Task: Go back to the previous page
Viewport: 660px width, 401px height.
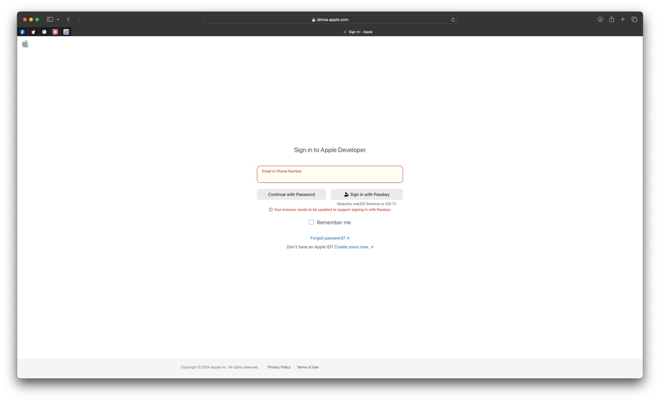Action: 68,19
